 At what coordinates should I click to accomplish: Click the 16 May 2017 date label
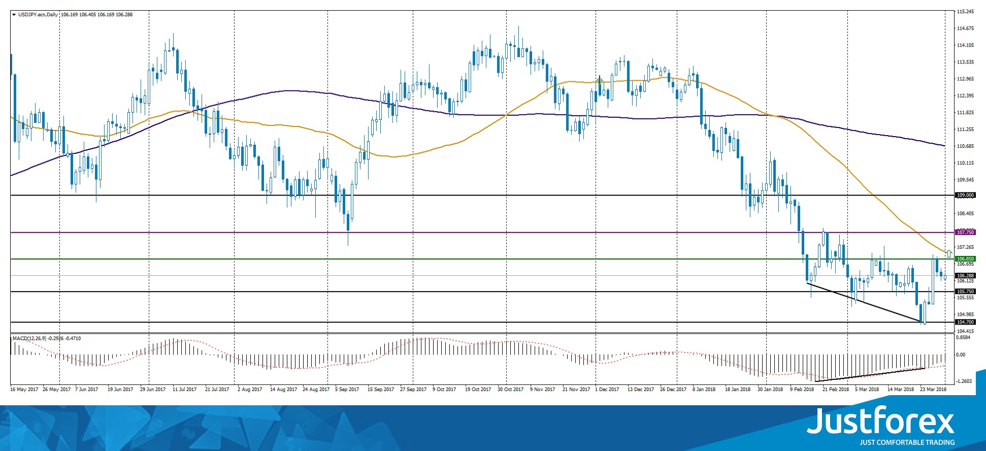(x=24, y=390)
